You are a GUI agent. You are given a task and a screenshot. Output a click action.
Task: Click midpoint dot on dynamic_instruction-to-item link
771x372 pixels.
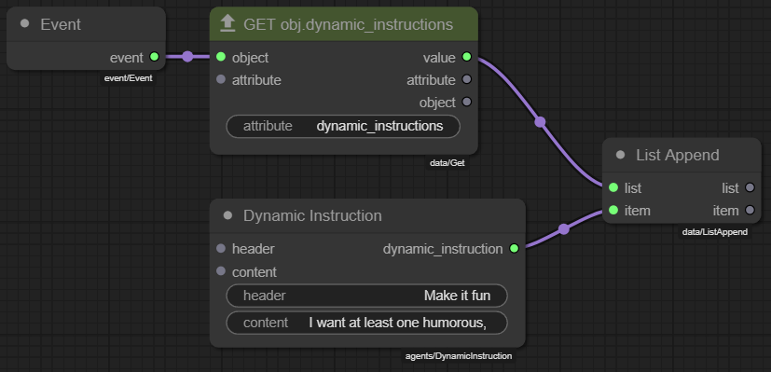[563, 229]
